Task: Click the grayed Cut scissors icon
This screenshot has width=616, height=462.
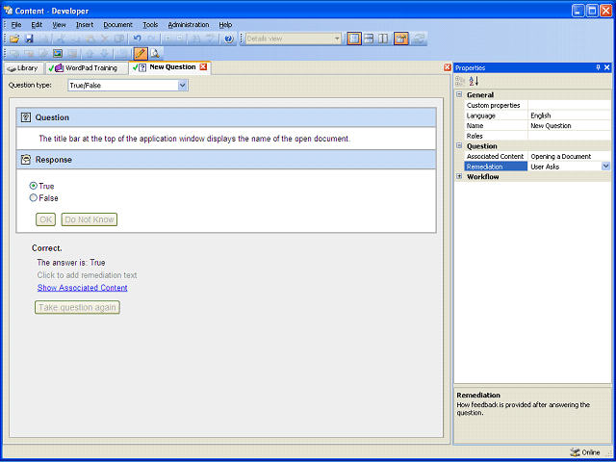Action: (60, 38)
